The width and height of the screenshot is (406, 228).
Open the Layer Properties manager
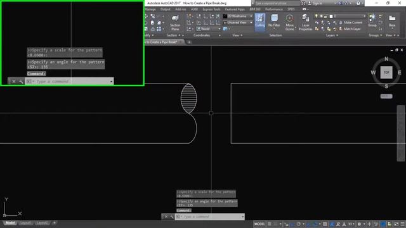point(306,22)
